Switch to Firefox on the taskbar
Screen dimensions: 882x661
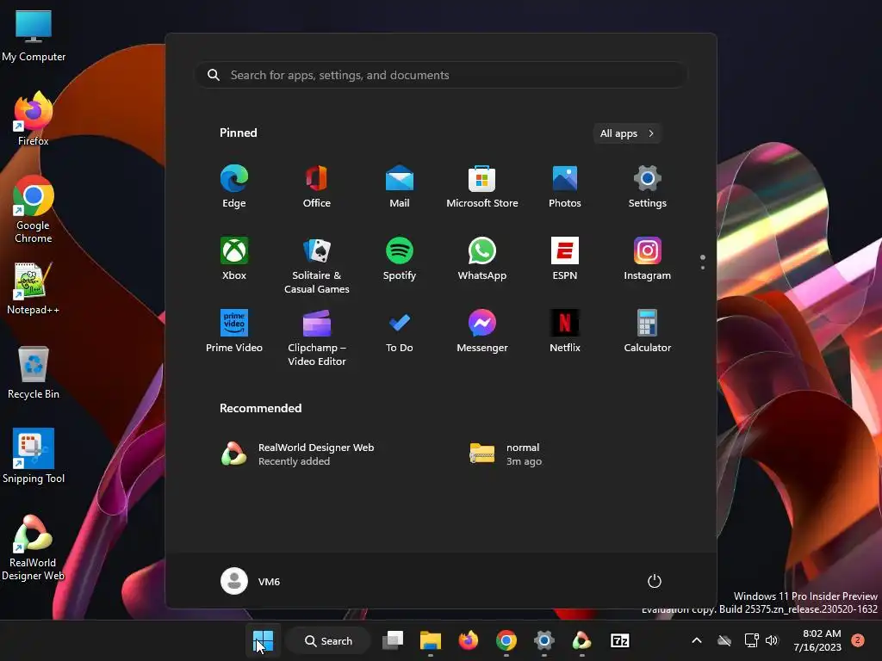coord(468,640)
